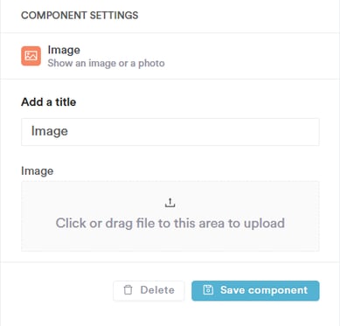
Task: Open file picker via the upload drop area
Action: [170, 216]
